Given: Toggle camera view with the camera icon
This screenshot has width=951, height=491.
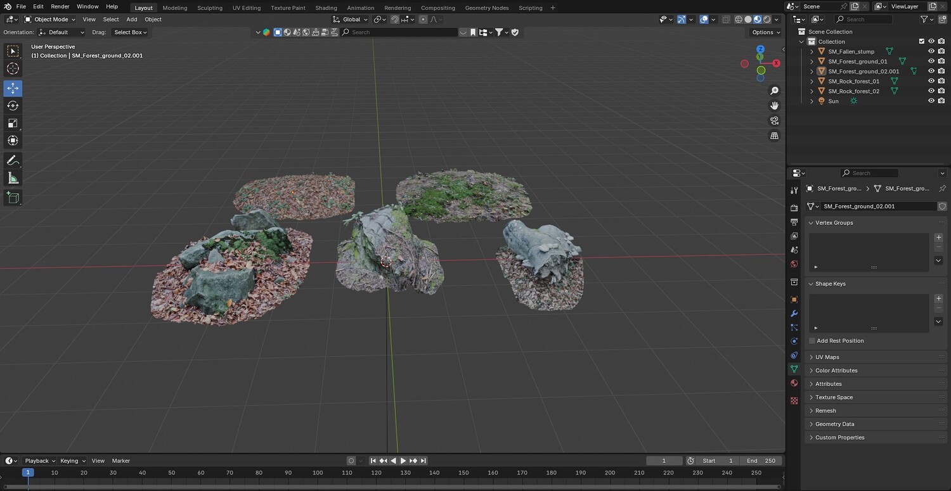Looking at the screenshot, I should [x=774, y=120].
